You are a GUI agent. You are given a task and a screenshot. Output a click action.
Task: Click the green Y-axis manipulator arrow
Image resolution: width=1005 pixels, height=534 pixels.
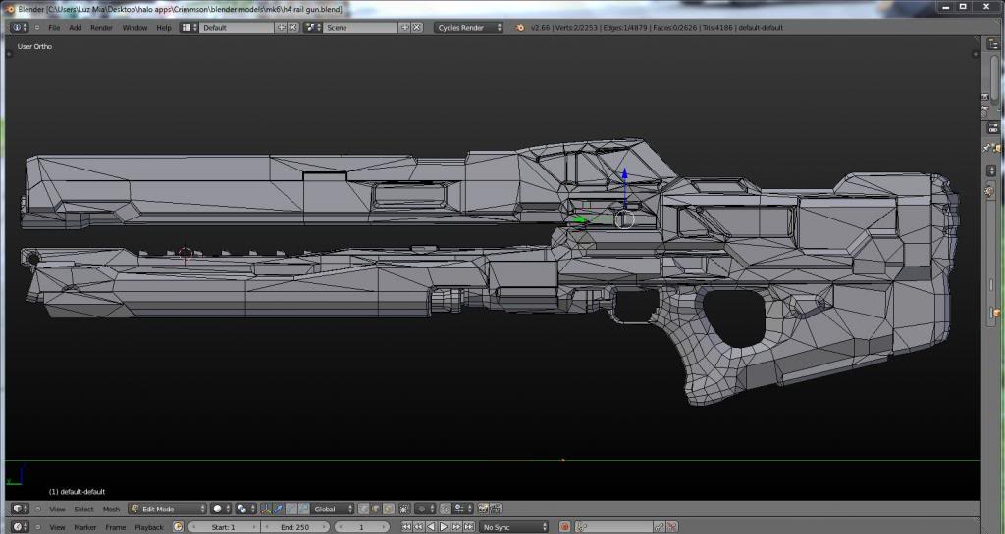(x=579, y=220)
